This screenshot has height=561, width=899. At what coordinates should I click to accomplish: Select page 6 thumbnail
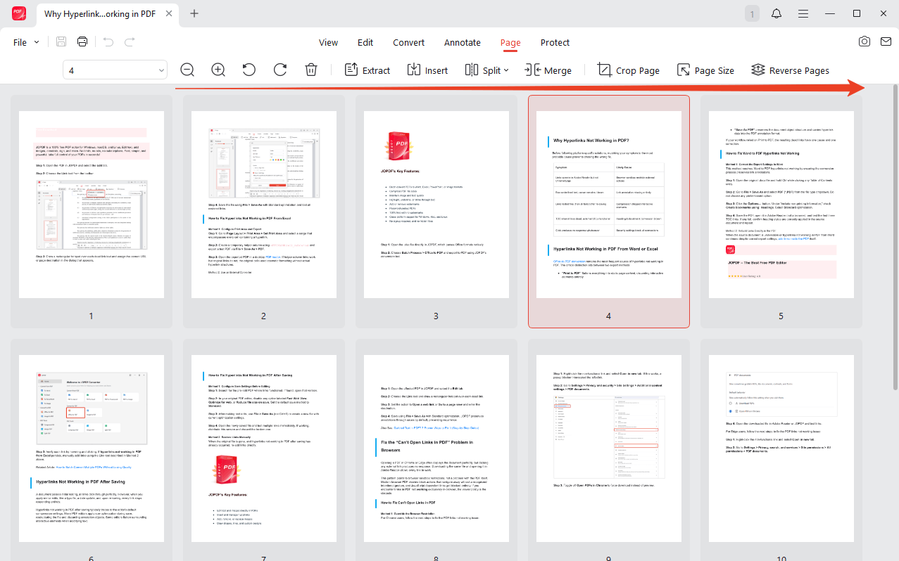92,449
